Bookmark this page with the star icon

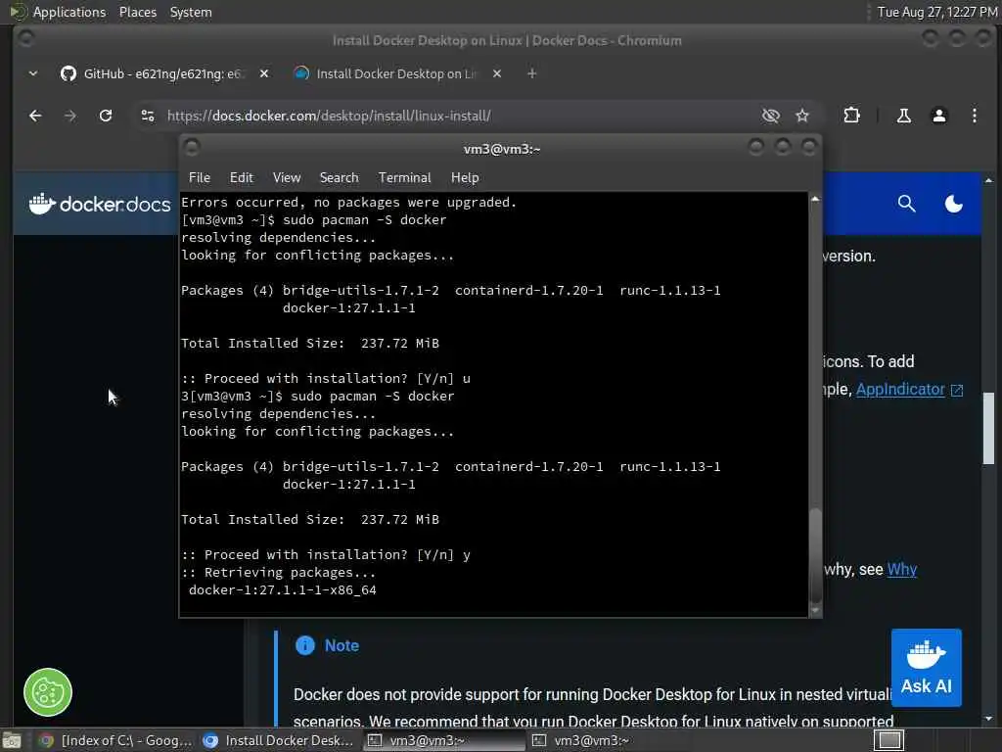(x=802, y=116)
